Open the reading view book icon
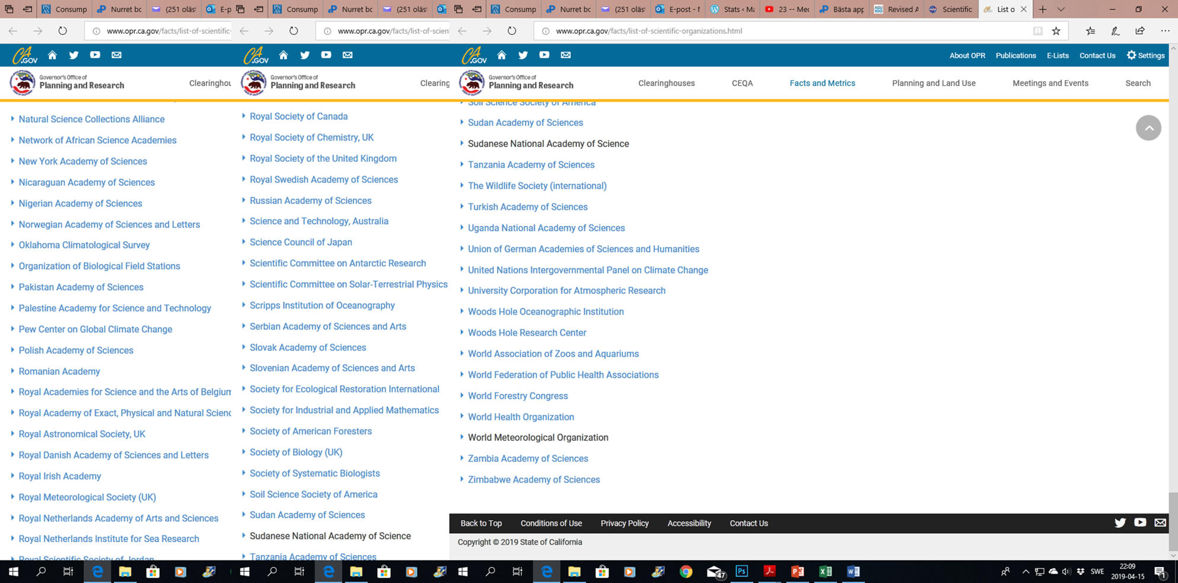 pos(1037,31)
